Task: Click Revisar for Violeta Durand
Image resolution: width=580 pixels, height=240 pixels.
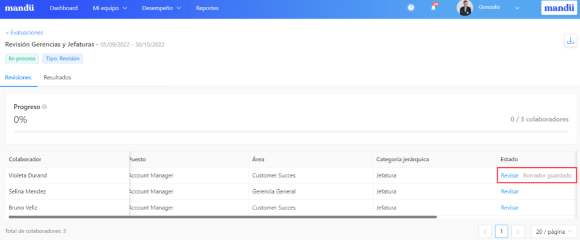Action: [510, 175]
